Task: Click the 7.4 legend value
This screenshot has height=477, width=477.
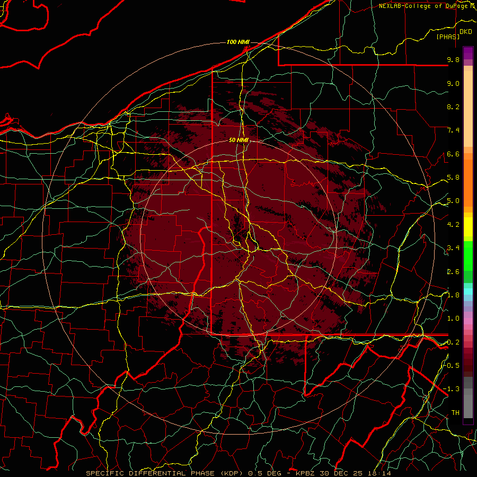Action: coord(453,130)
